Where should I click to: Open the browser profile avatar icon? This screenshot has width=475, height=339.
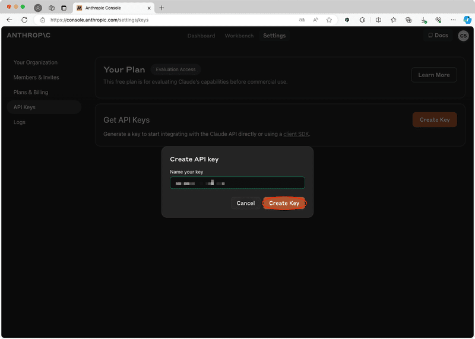pos(38,8)
